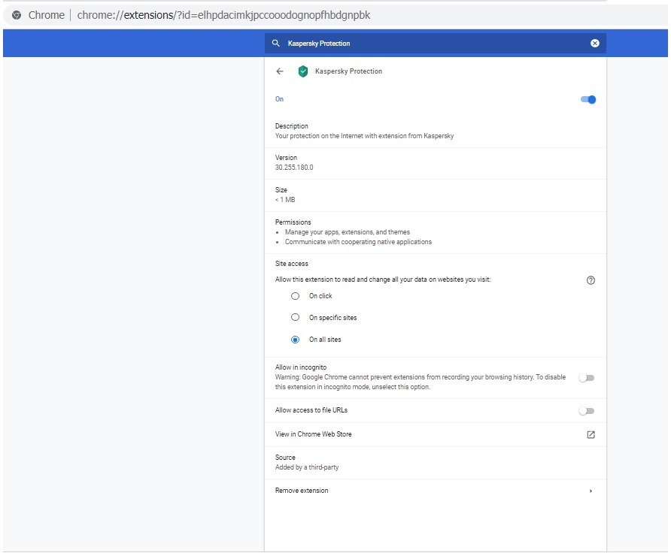This screenshot has width=671, height=556.
Task: Clear the search with the X icon
Action: (595, 43)
